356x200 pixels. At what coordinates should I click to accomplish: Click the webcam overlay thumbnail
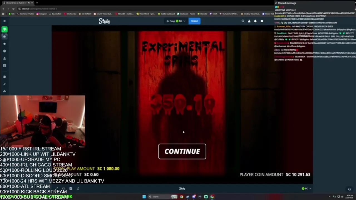(x=43, y=121)
